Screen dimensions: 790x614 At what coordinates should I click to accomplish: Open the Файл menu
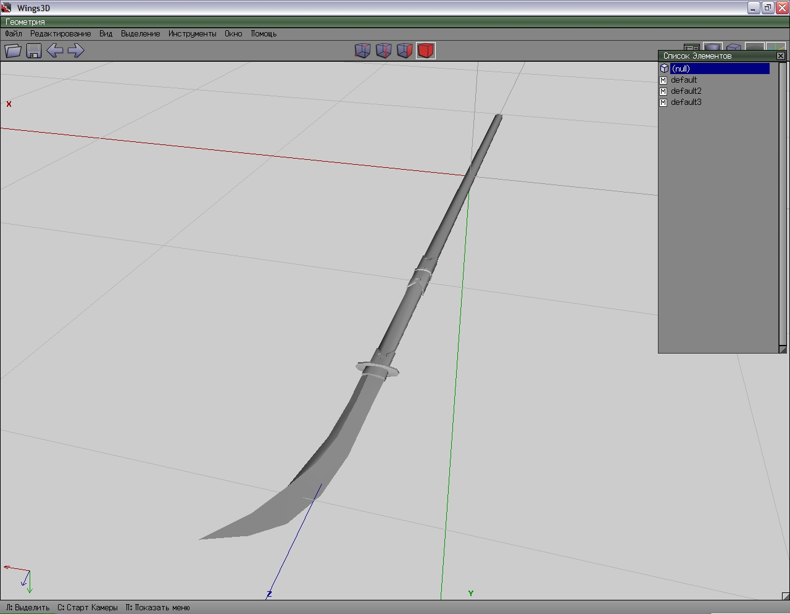click(x=14, y=34)
